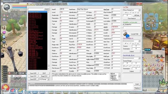This screenshot has height=94, width=168.
Task: Click item list scrollbar down arrow
Action: (x=48, y=69)
